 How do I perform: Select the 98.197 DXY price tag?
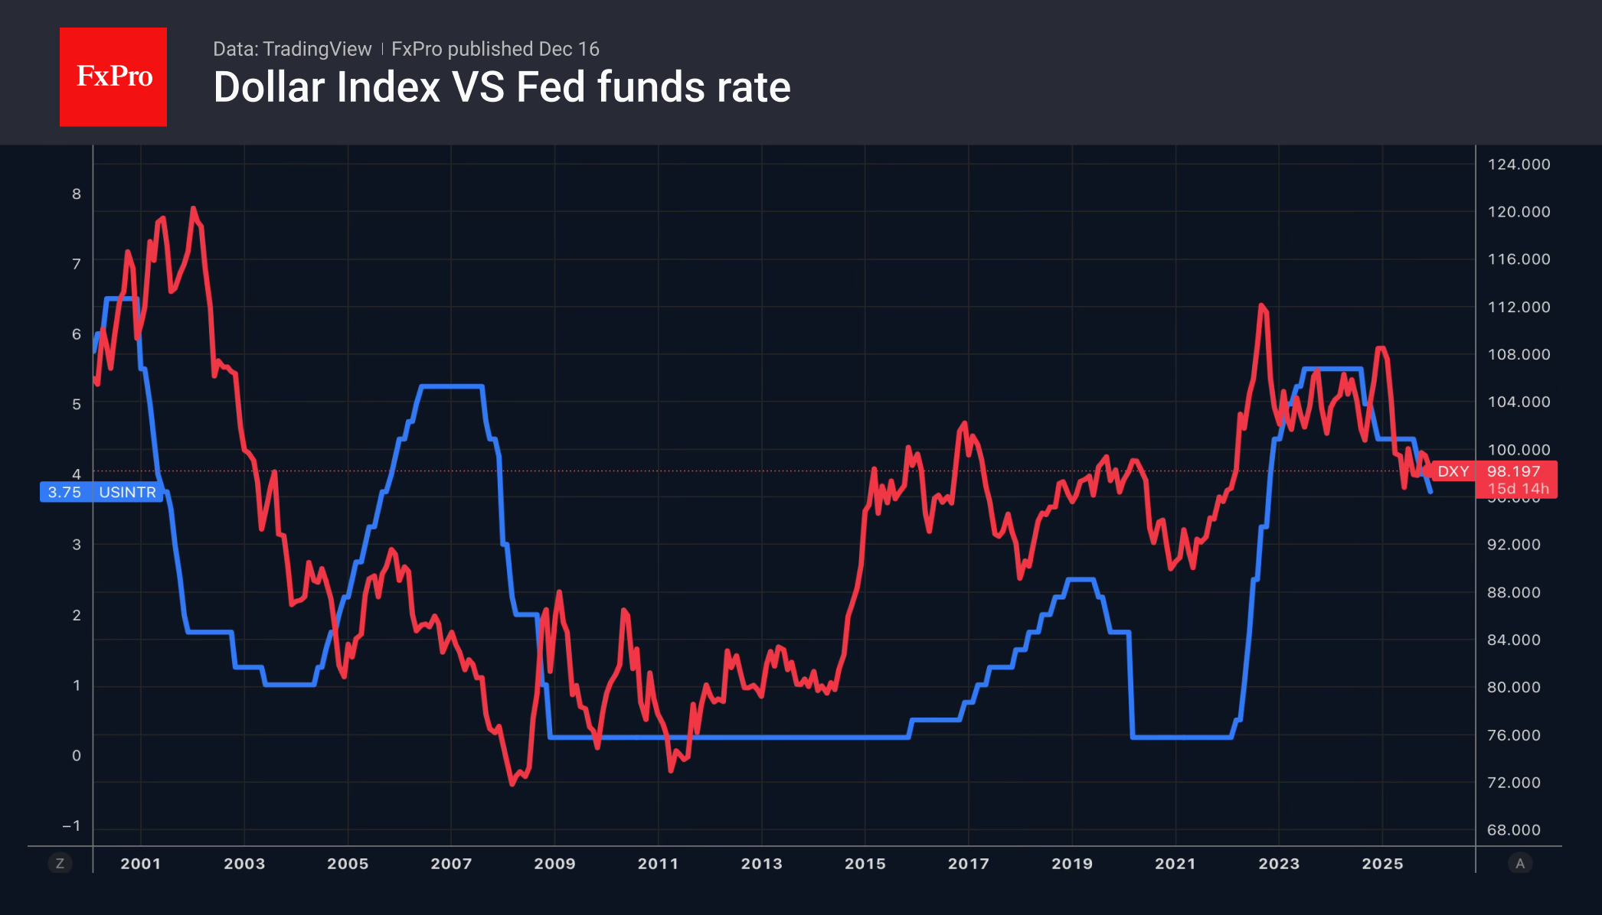1513,471
